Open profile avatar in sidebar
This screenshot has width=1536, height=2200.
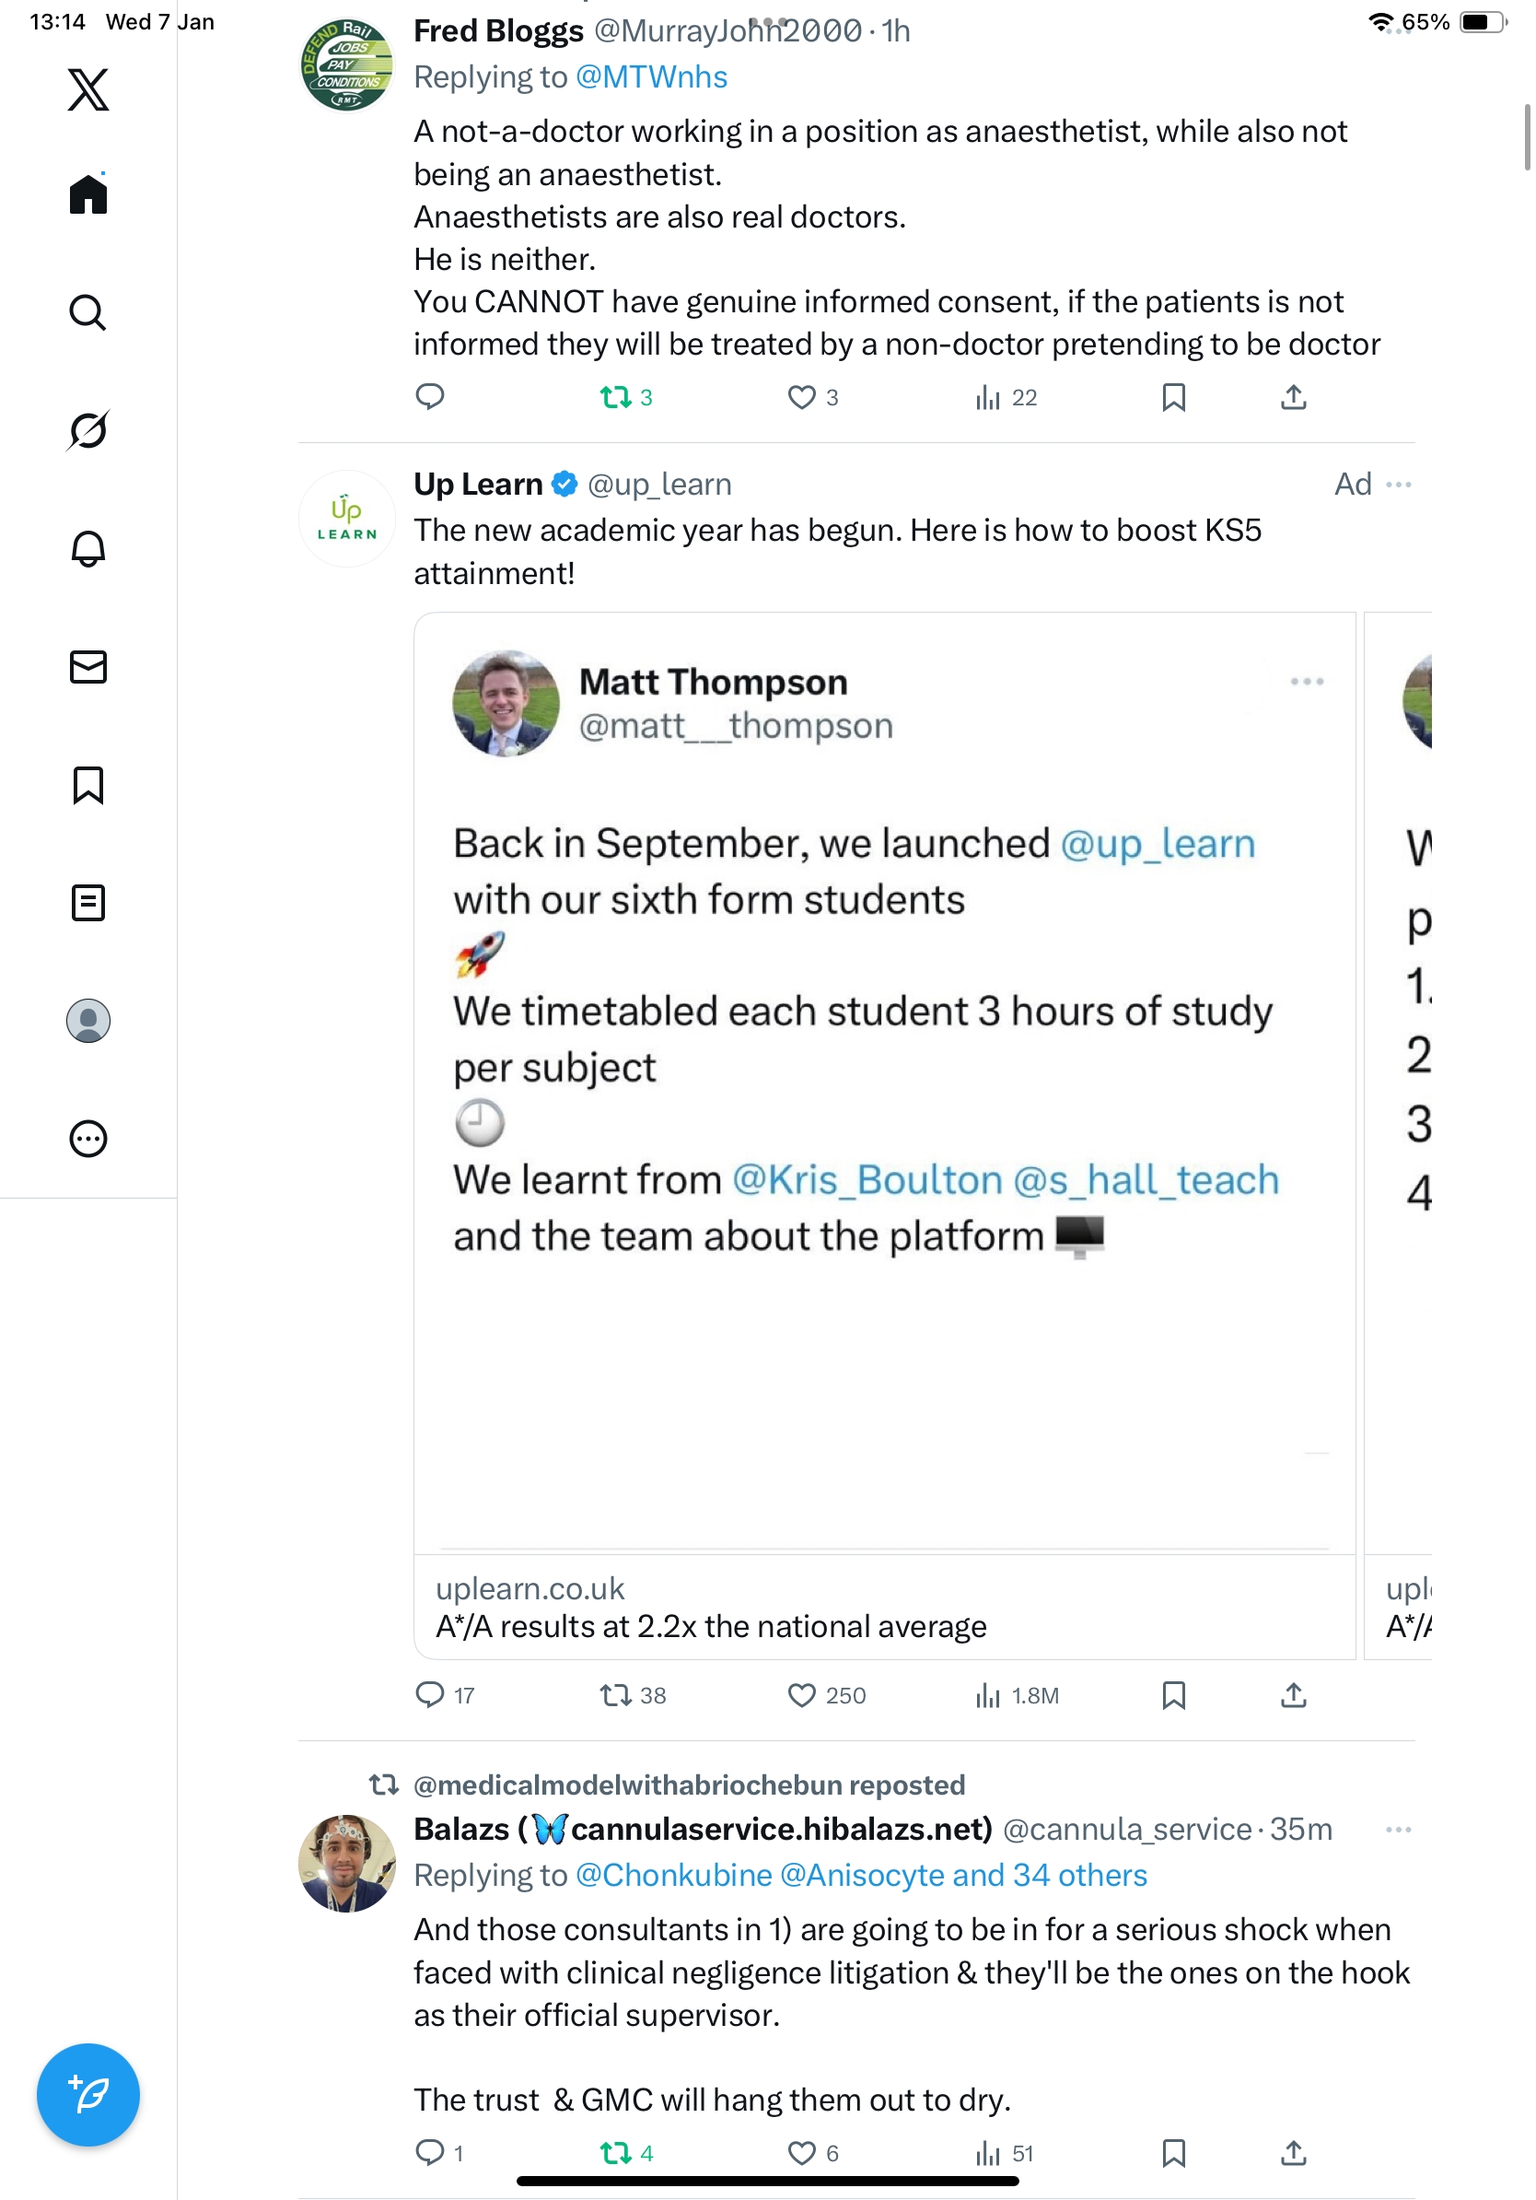coord(88,1021)
